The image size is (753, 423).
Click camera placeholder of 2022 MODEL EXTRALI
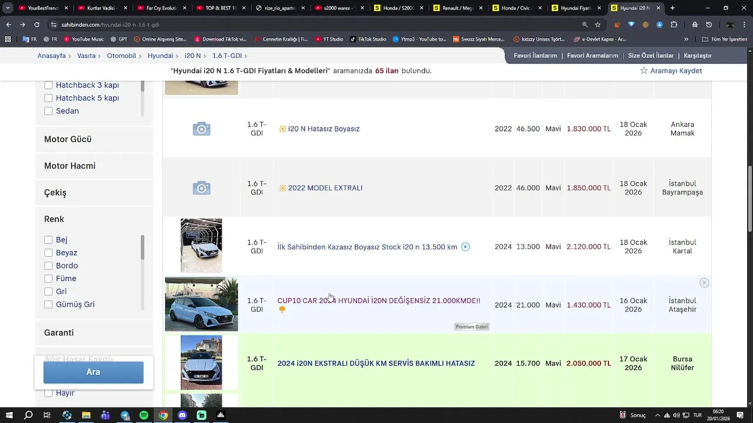tap(201, 188)
